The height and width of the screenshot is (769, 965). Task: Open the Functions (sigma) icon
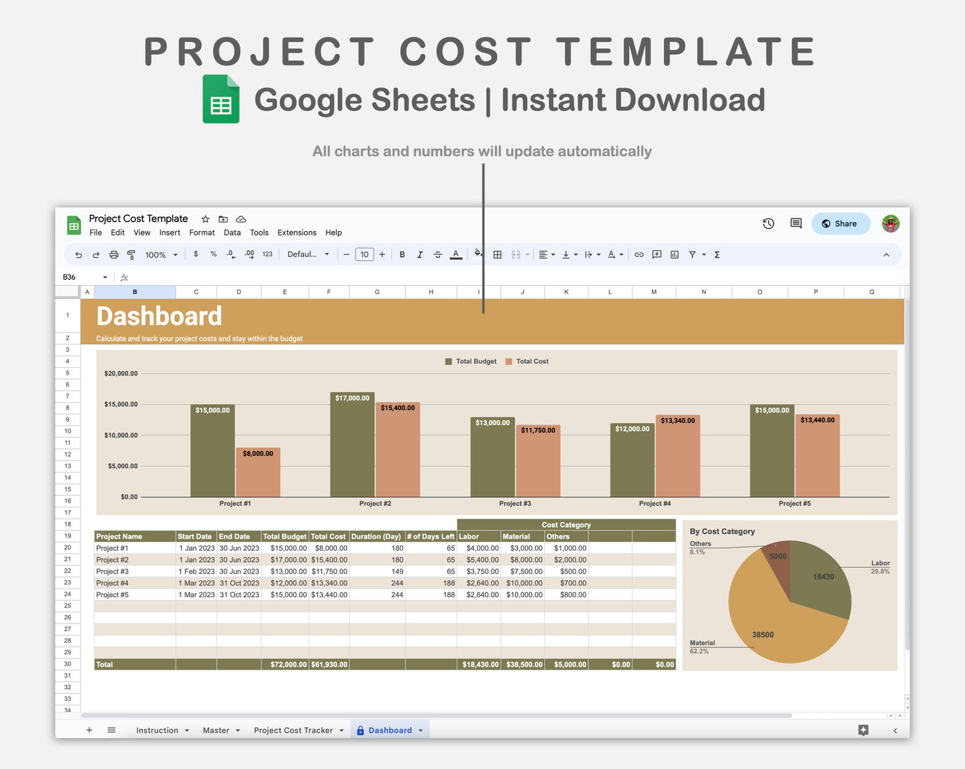716,254
